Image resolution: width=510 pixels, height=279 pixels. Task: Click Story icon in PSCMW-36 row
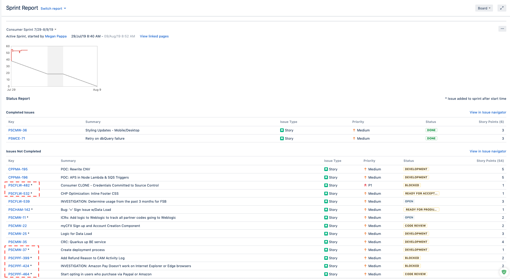(x=282, y=130)
